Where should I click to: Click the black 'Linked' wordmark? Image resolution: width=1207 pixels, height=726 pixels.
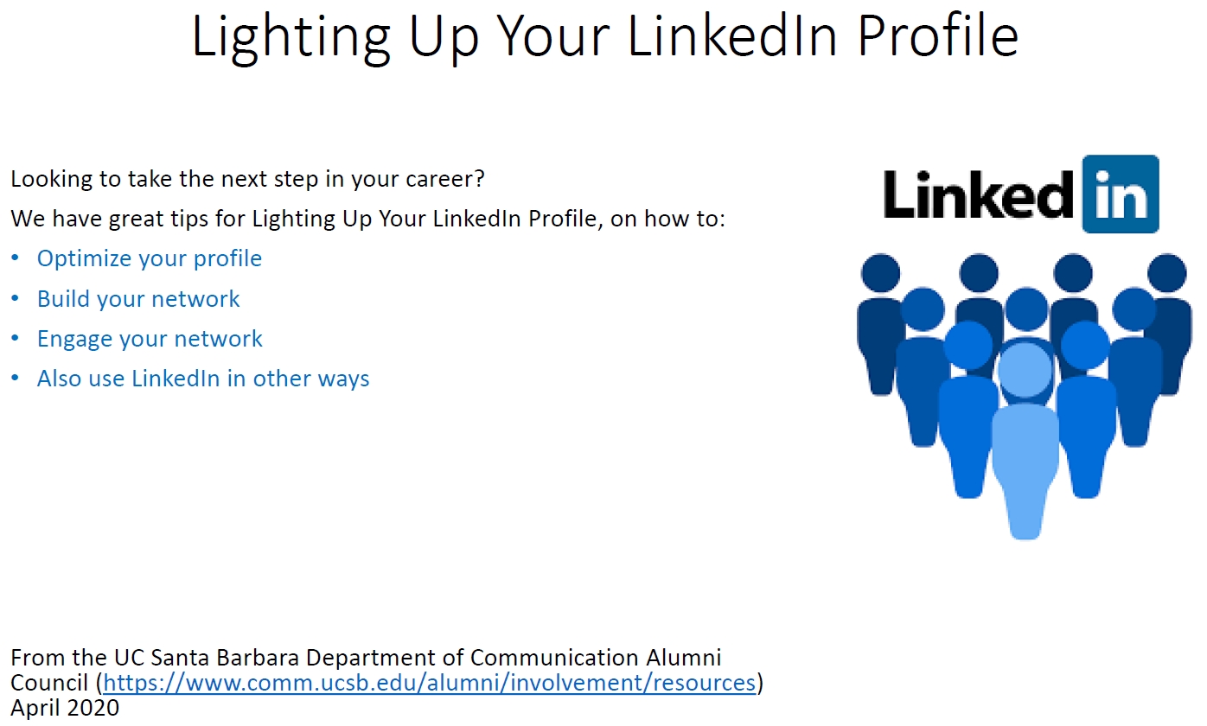pyautogui.click(x=979, y=194)
